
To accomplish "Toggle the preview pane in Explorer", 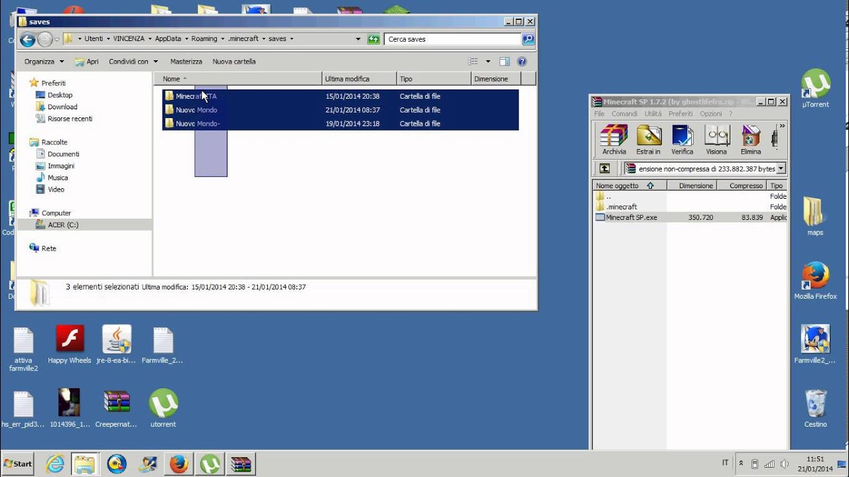I will 504,62.
